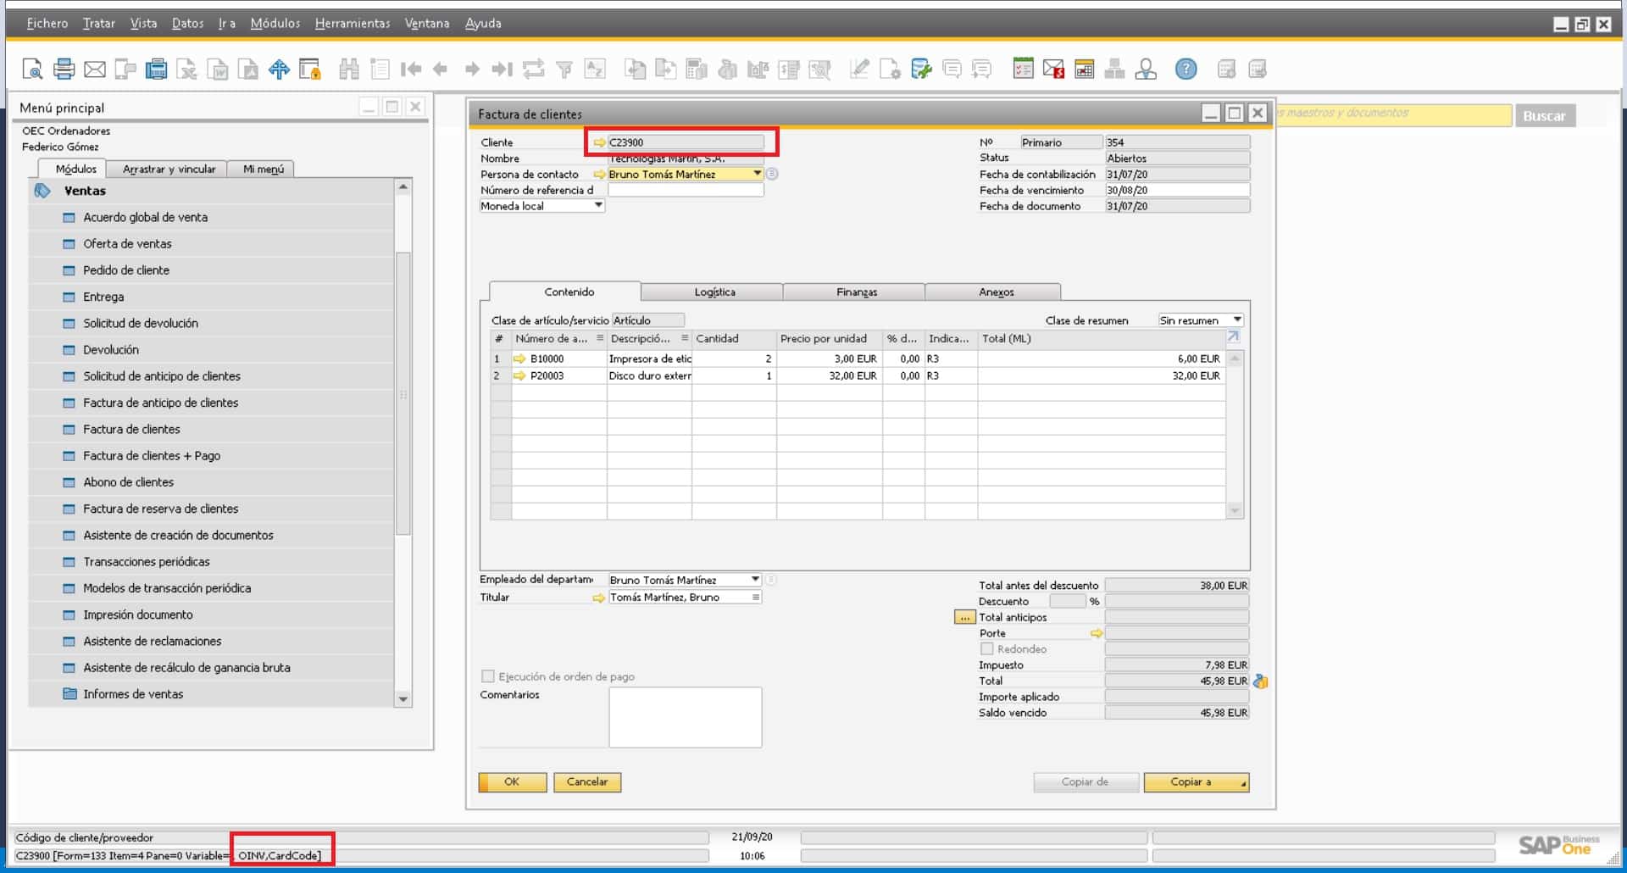1627x873 pixels.
Task: Toggle the Redondeo checkbox
Action: click(x=986, y=649)
